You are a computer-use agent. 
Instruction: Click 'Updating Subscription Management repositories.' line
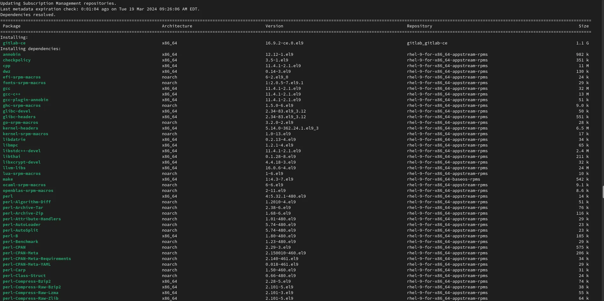click(58, 3)
